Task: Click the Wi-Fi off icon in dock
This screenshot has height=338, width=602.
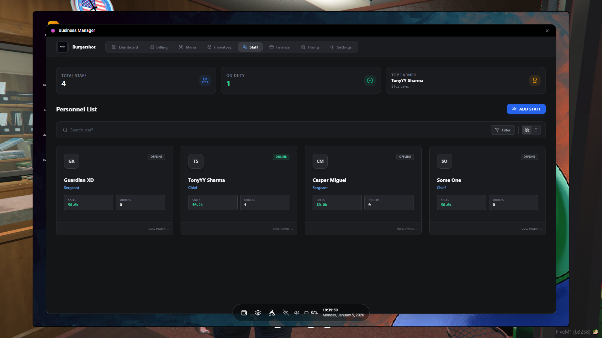Action: coord(286,313)
